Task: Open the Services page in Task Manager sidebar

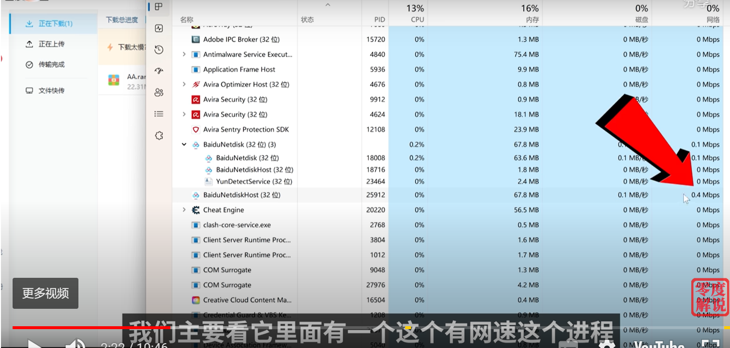Action: 159,136
